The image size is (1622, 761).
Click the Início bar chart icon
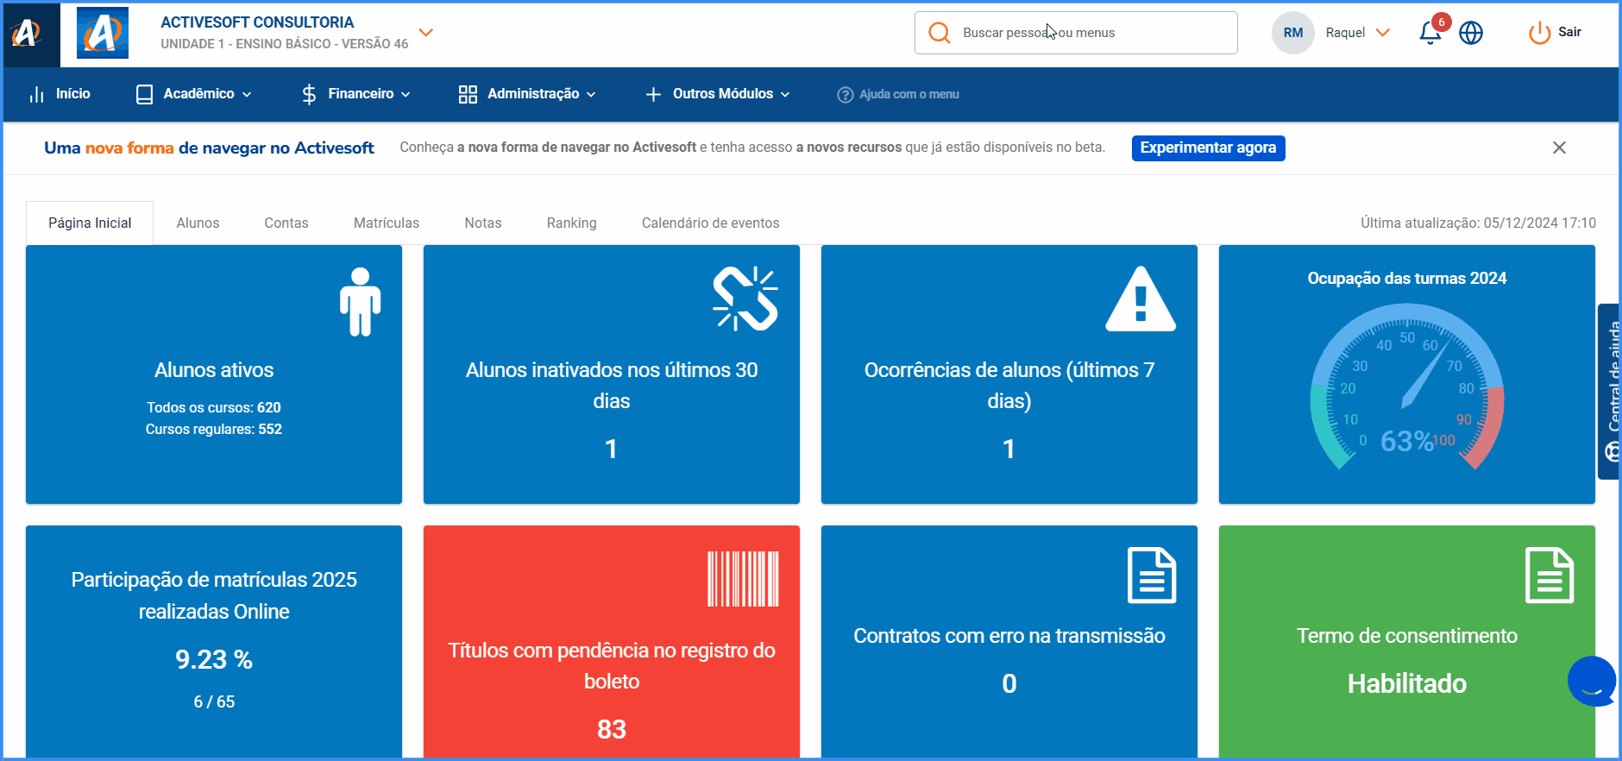point(36,94)
